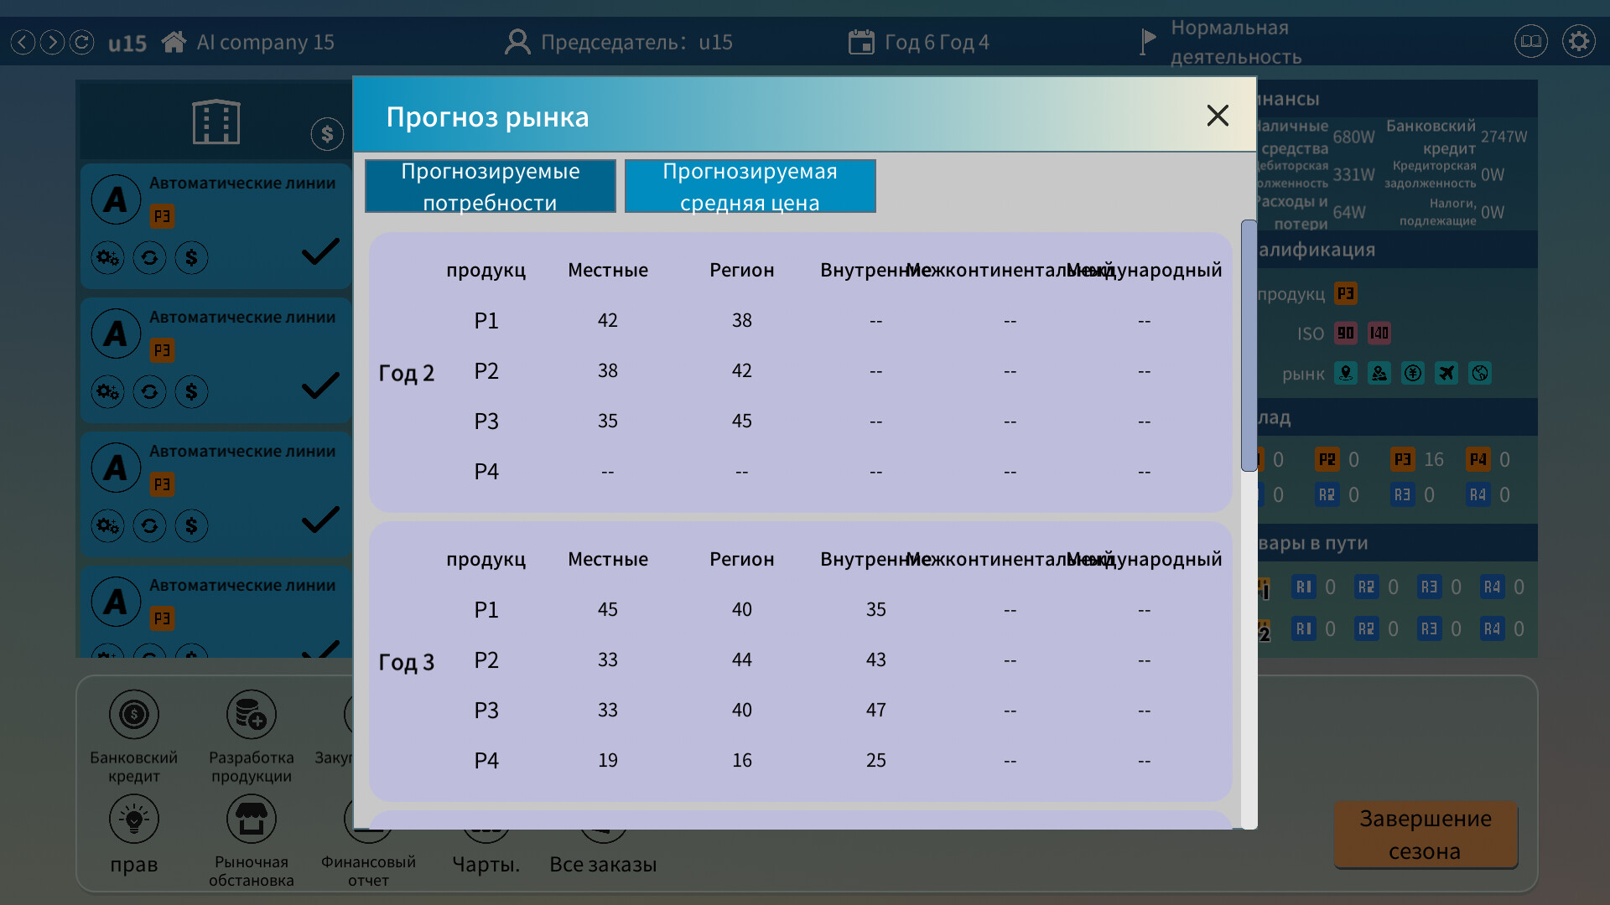Switch to Прогнозируемая средняя цена tab
This screenshot has height=905, width=1610.
coord(750,186)
